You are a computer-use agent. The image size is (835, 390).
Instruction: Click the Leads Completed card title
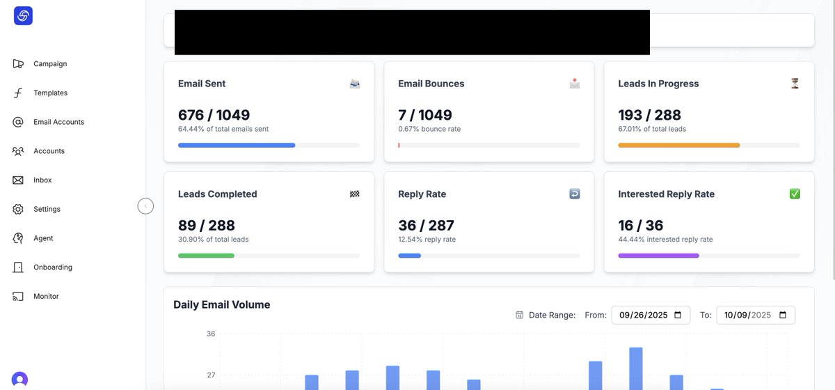pyautogui.click(x=218, y=194)
